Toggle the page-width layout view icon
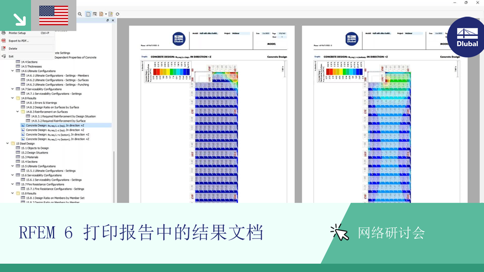Image resolution: width=484 pixels, height=272 pixels. pos(95,14)
